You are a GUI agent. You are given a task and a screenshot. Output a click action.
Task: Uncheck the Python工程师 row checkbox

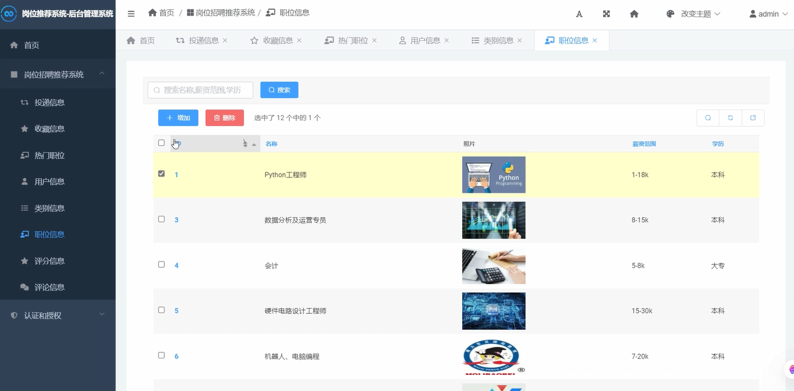pyautogui.click(x=161, y=173)
